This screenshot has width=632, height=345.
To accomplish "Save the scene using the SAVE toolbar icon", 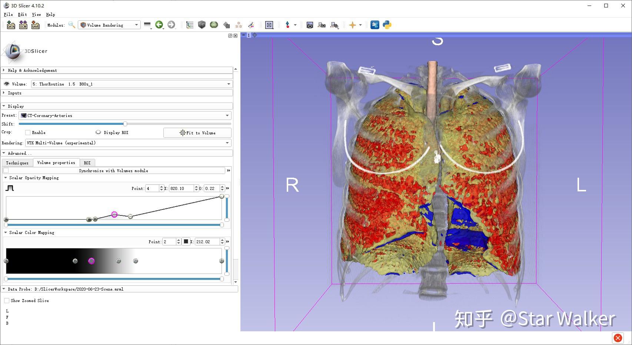I will tap(35, 24).
